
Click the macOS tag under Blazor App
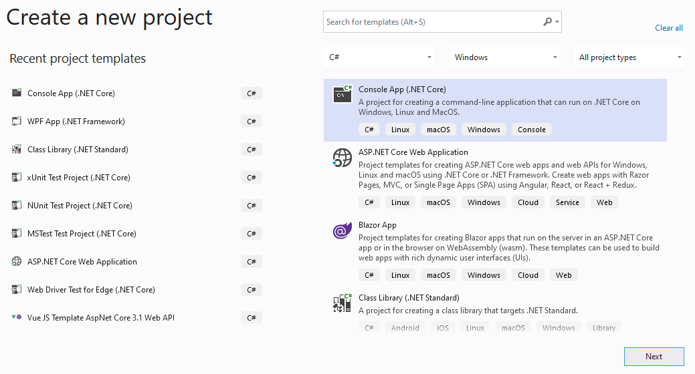pyautogui.click(x=438, y=275)
